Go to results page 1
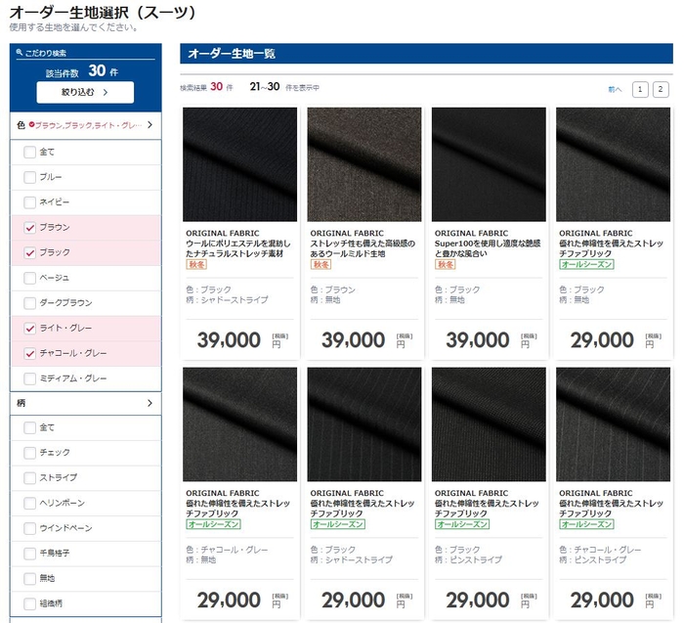Screen dimensions: 684x623 [x=640, y=89]
